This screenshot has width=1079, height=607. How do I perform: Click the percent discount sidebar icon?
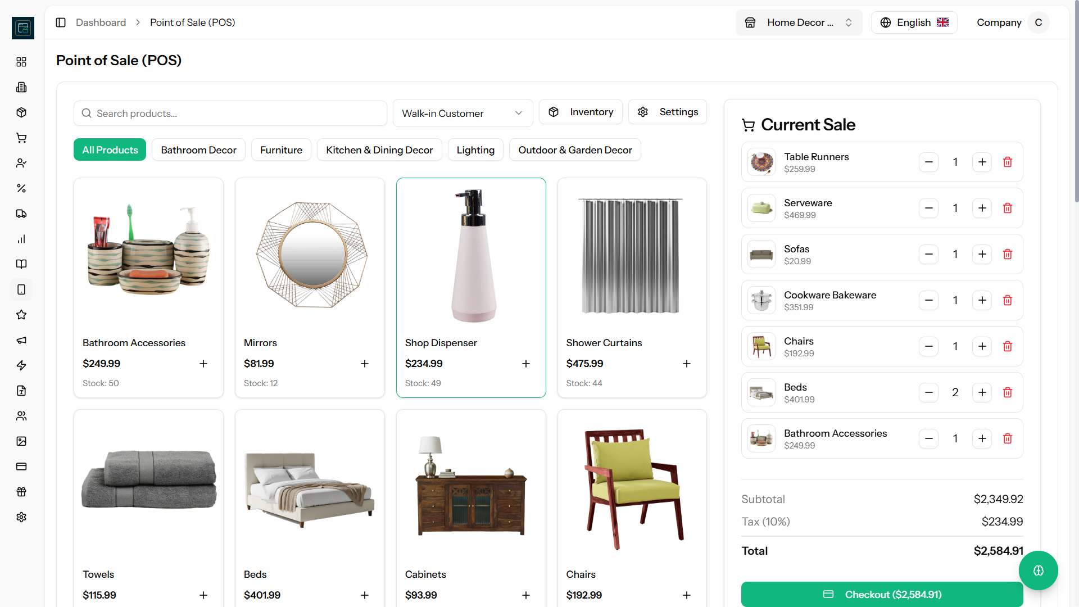[x=21, y=188]
